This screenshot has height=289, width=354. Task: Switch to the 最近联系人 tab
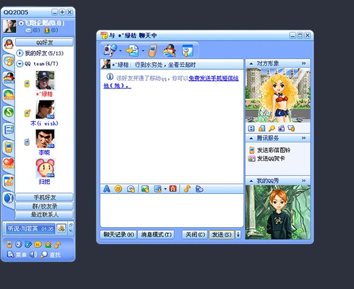pyautogui.click(x=44, y=214)
